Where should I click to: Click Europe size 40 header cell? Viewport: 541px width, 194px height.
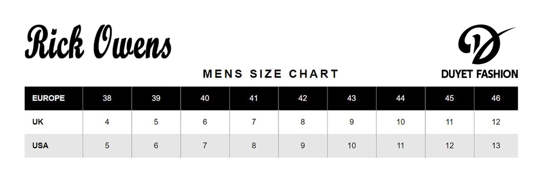(x=205, y=98)
